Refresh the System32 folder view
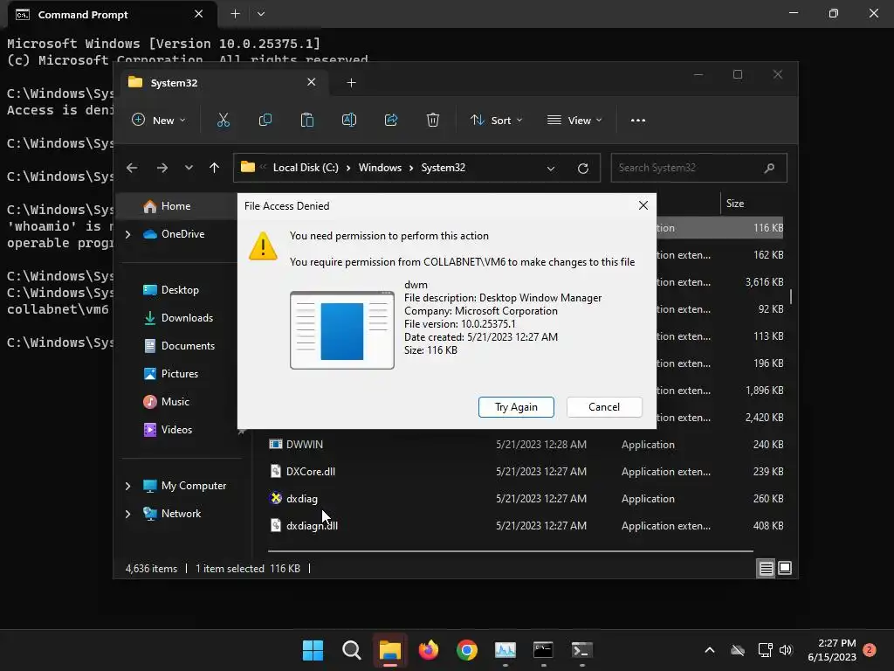Screen dimensions: 894x671 click(x=582, y=169)
